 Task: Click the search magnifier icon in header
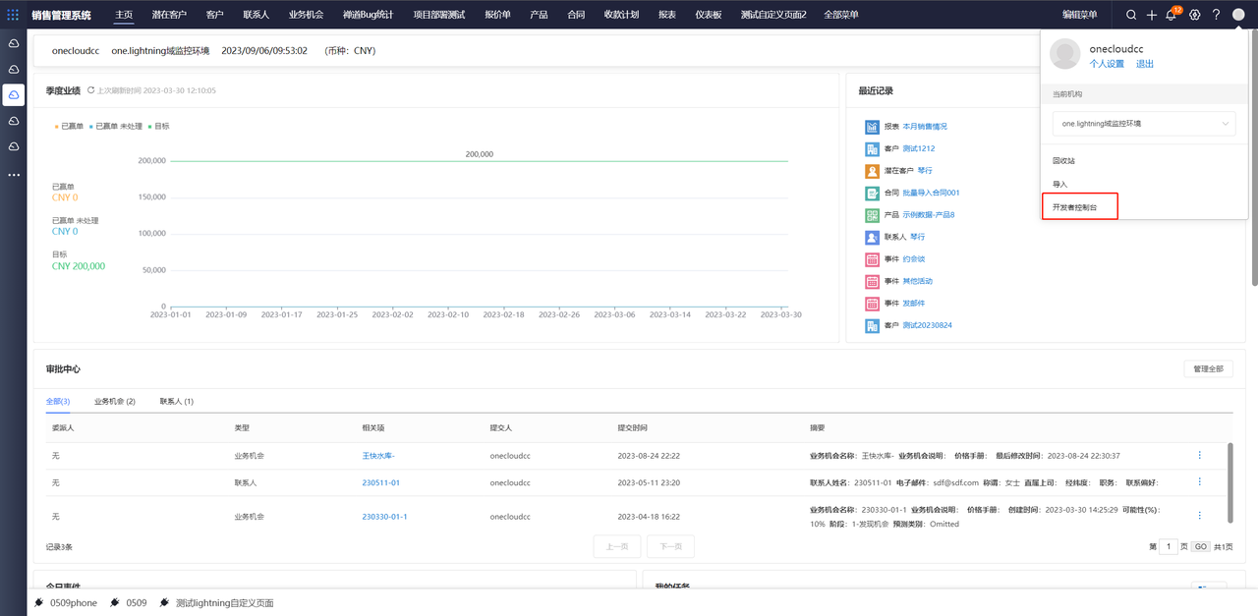pos(1130,15)
